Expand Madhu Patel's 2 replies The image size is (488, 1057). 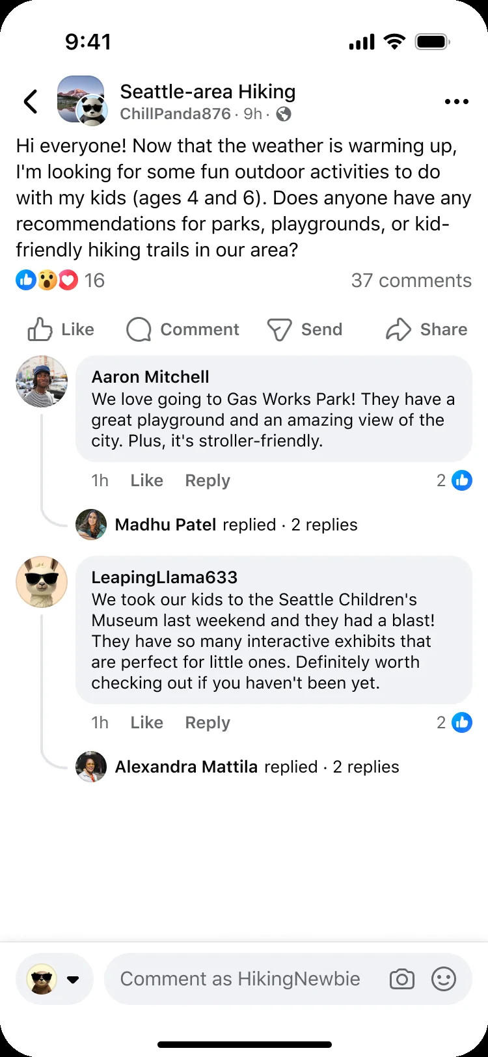pos(217,525)
